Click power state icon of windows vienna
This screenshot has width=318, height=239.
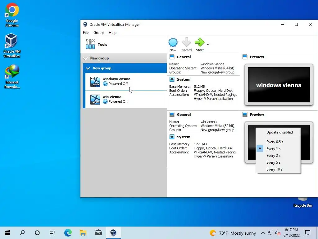[105, 84]
